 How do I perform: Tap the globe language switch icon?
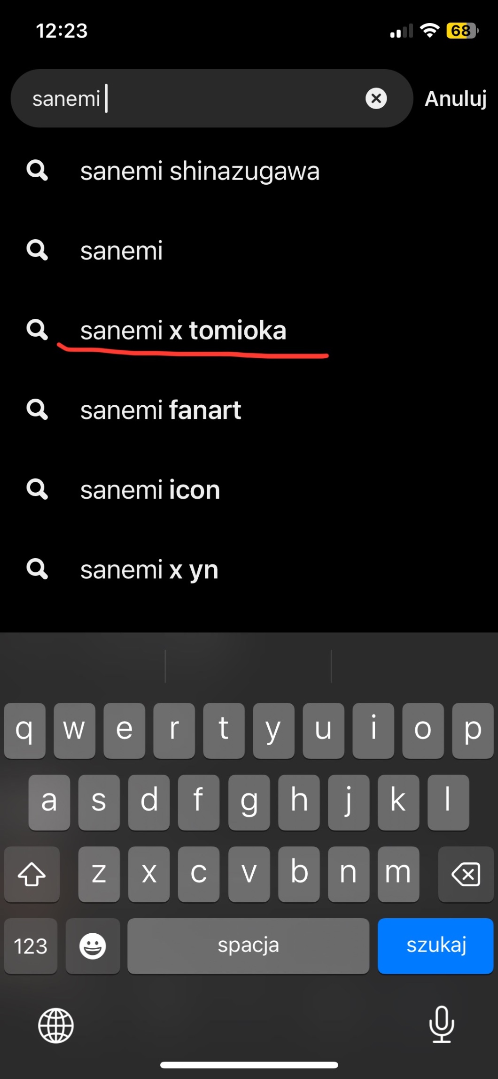click(56, 1025)
